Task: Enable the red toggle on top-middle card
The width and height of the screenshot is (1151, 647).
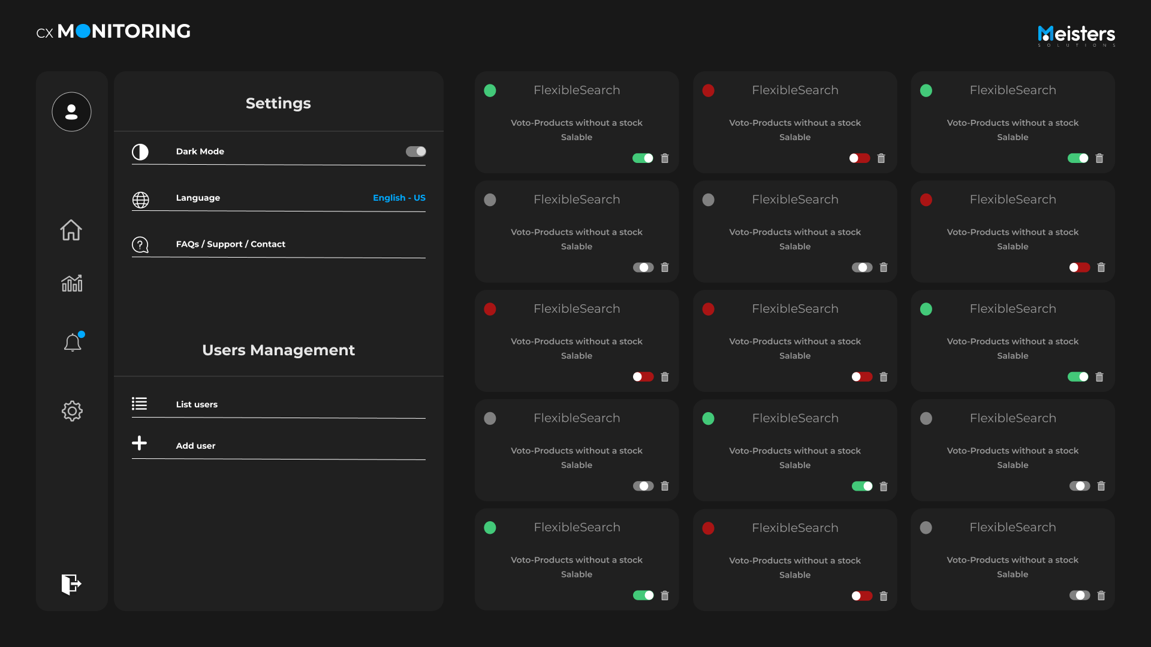Action: click(x=859, y=159)
